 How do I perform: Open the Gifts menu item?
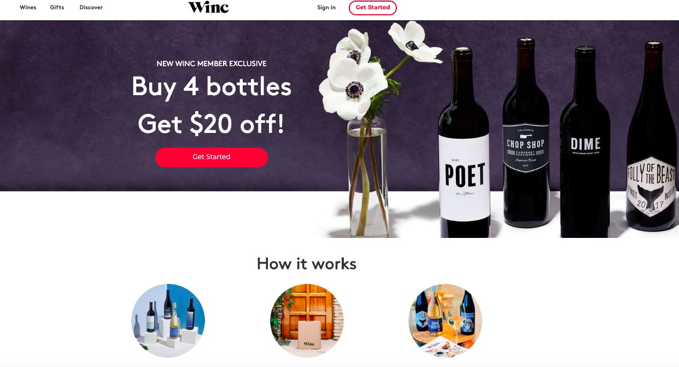point(57,8)
